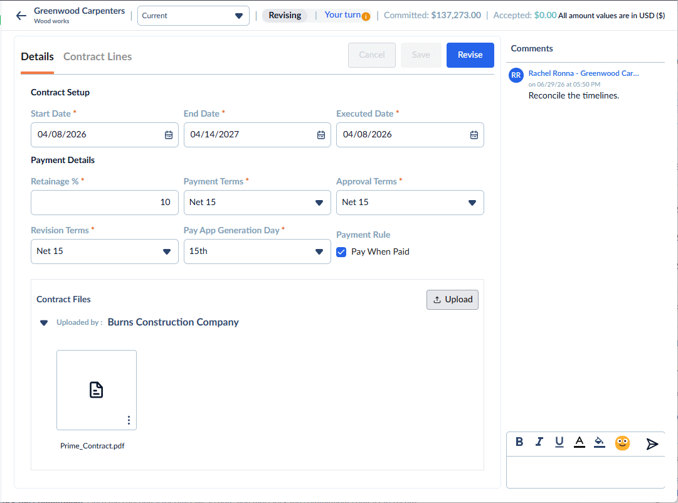678x503 pixels.
Task: Click the Save button
Action: [x=421, y=55]
